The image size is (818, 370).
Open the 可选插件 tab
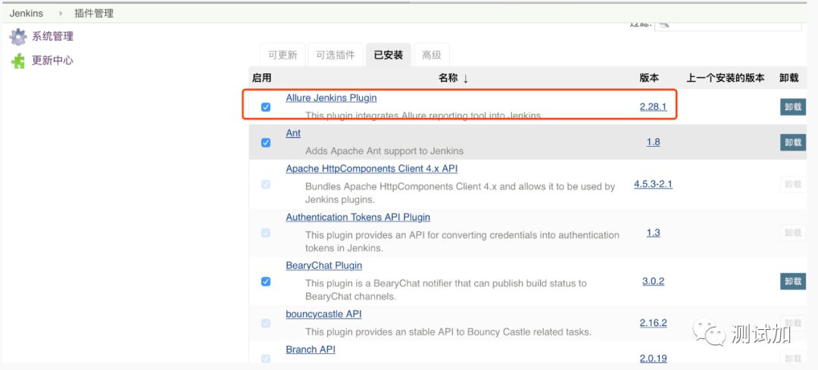335,55
